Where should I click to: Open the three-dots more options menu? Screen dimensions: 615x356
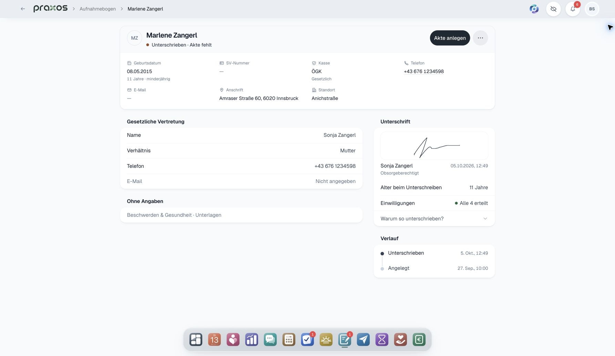(x=480, y=38)
